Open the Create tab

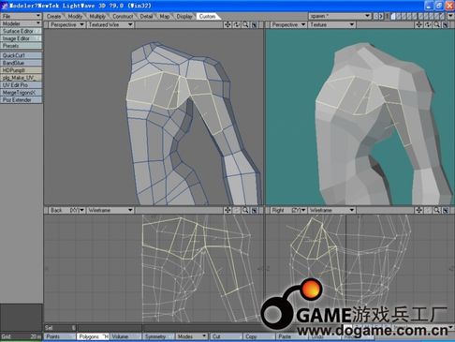pos(54,16)
